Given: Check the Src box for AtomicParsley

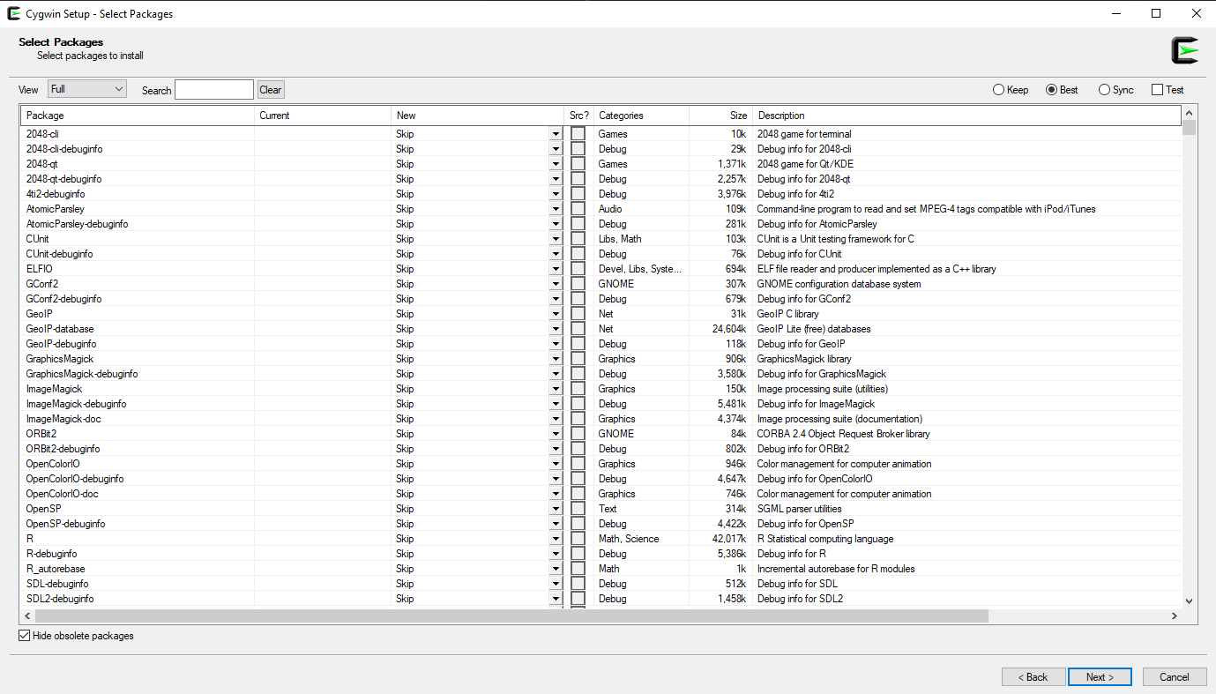Looking at the screenshot, I should (578, 209).
